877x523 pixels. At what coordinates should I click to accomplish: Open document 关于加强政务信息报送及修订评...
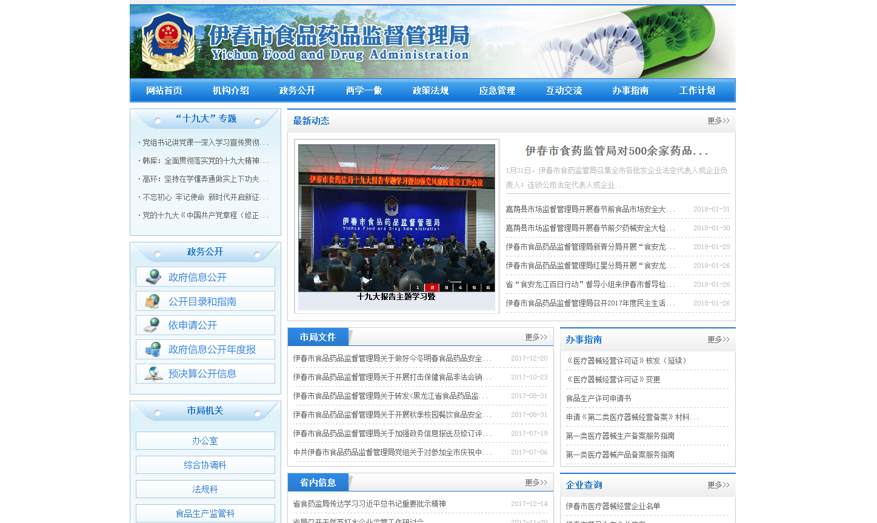pyautogui.click(x=393, y=433)
